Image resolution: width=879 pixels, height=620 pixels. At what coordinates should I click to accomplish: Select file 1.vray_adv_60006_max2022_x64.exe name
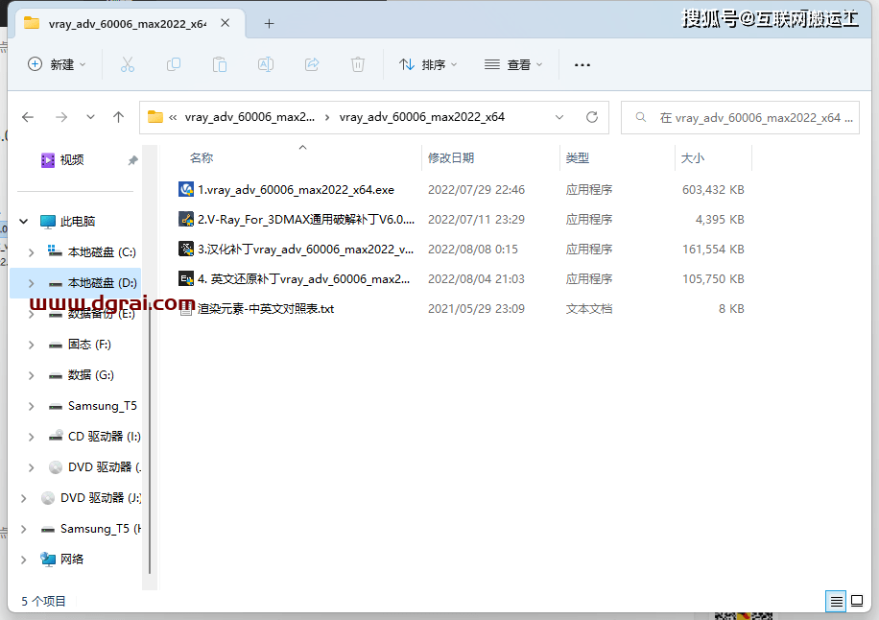pos(296,189)
